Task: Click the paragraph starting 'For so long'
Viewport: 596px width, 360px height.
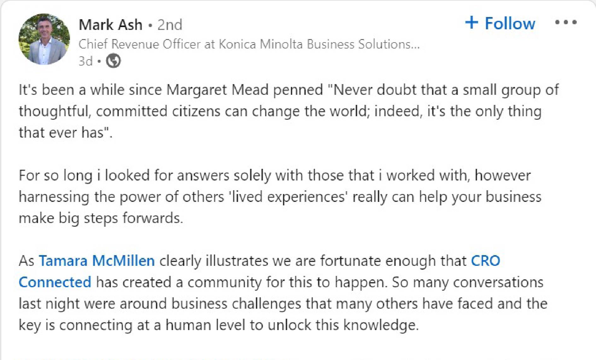Action: pos(280,197)
